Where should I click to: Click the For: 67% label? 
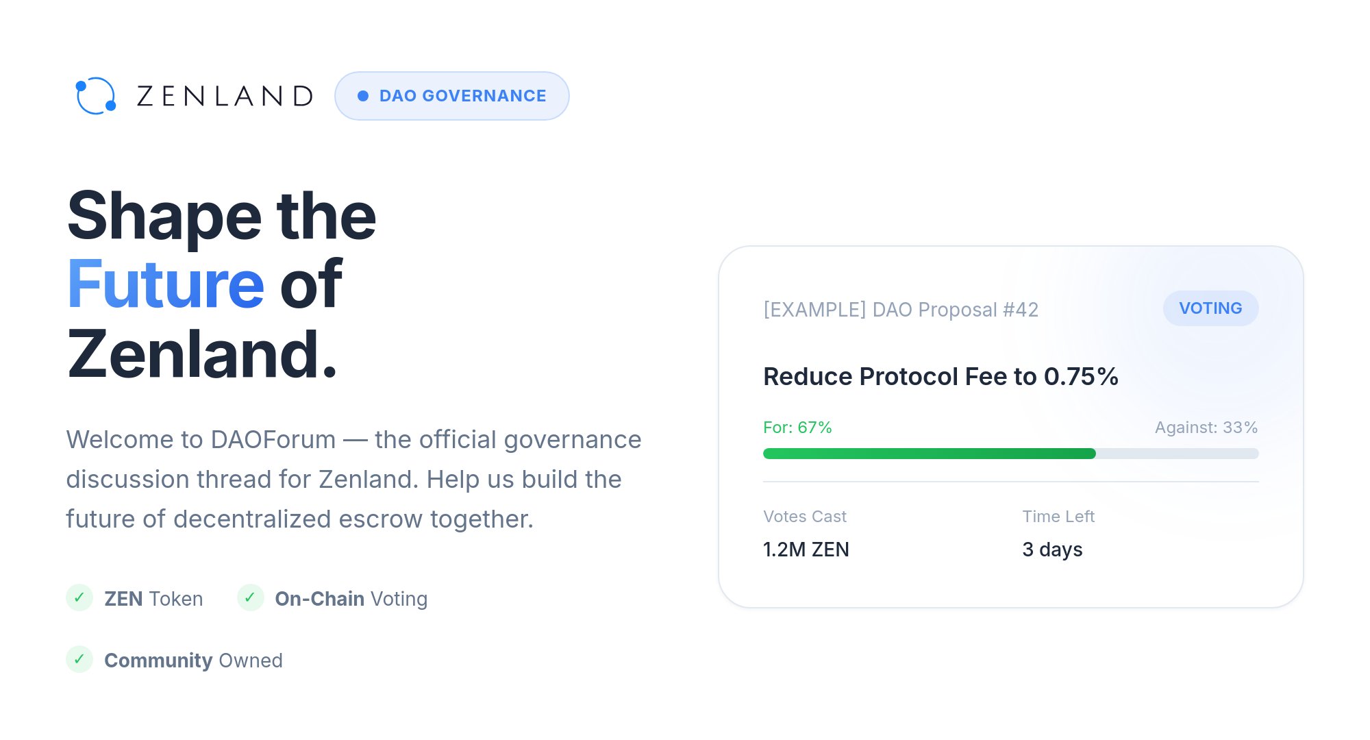pyautogui.click(x=797, y=428)
